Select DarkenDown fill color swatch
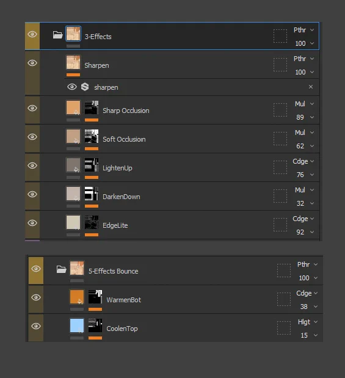 click(73, 194)
